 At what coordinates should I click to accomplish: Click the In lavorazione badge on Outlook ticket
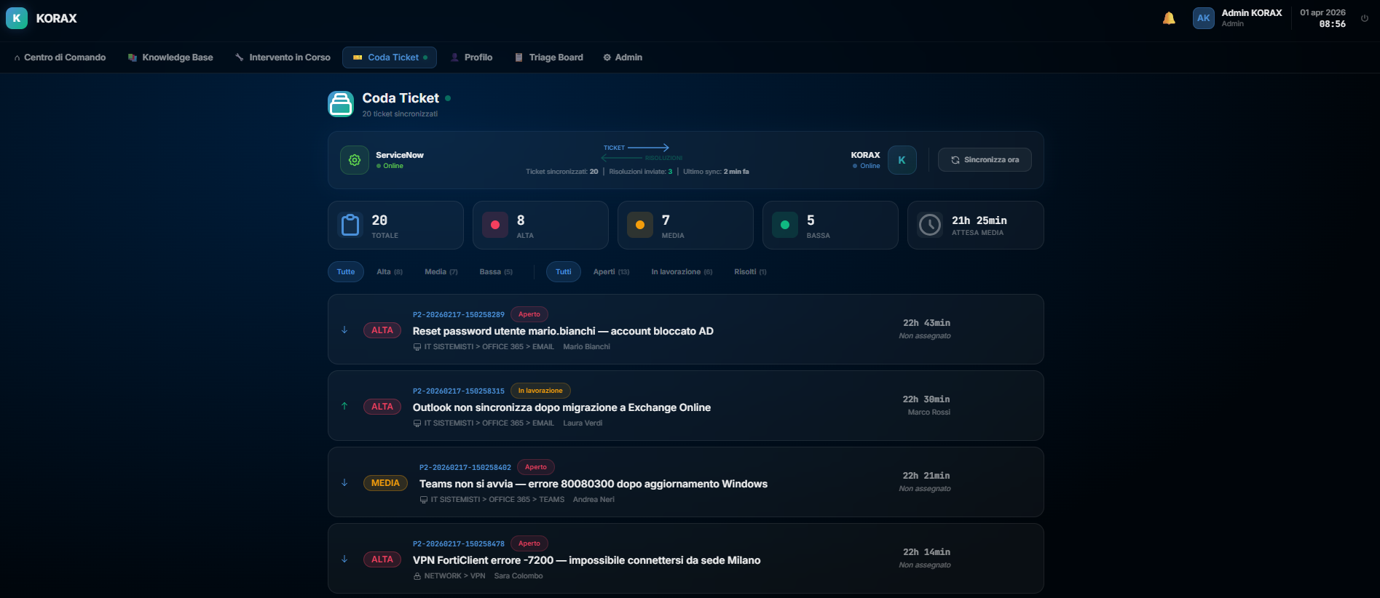[540, 391]
